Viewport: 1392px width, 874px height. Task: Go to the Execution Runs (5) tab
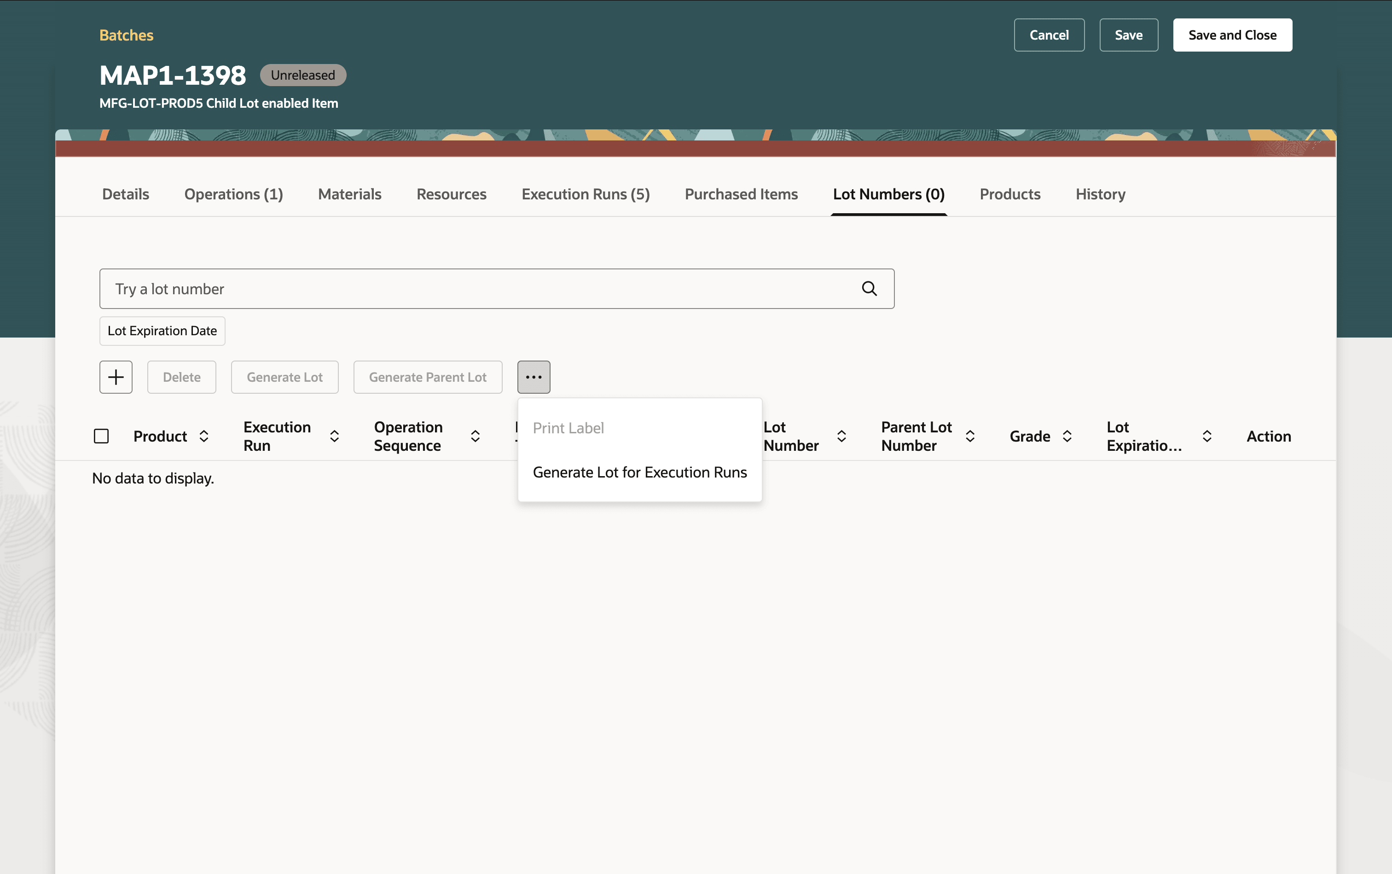(586, 194)
